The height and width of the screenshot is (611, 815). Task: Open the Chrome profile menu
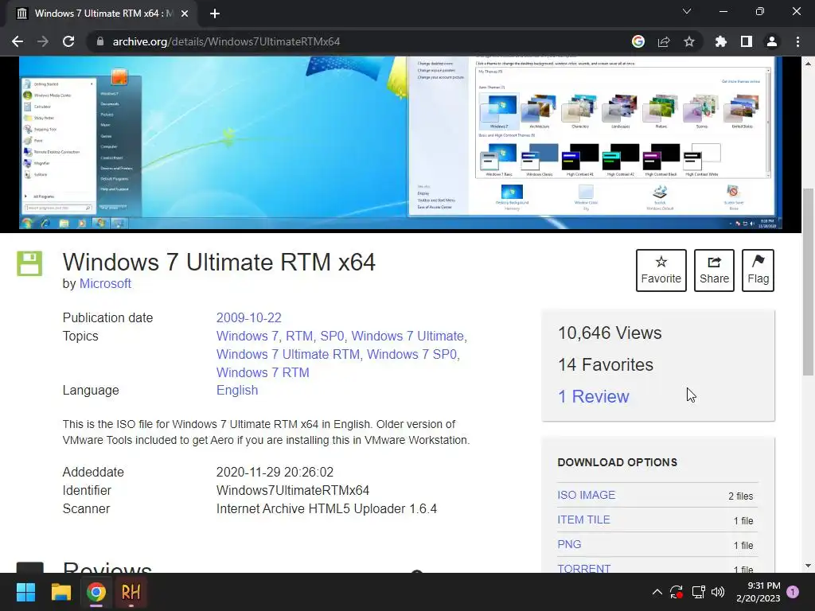point(772,41)
